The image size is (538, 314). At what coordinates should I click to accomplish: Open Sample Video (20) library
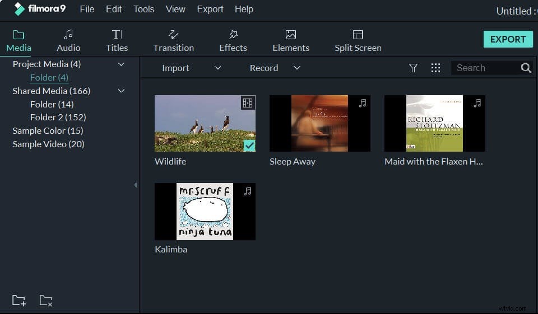tap(48, 144)
